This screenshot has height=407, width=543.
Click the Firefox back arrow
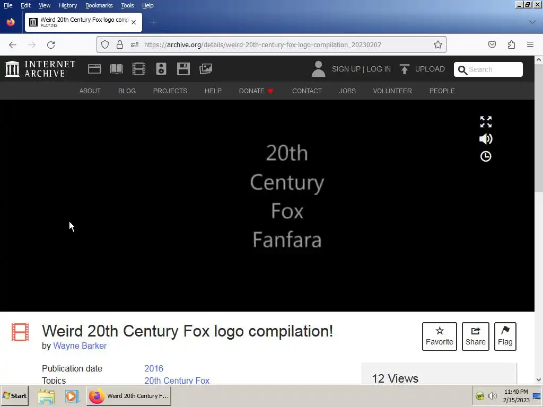pos(13,45)
